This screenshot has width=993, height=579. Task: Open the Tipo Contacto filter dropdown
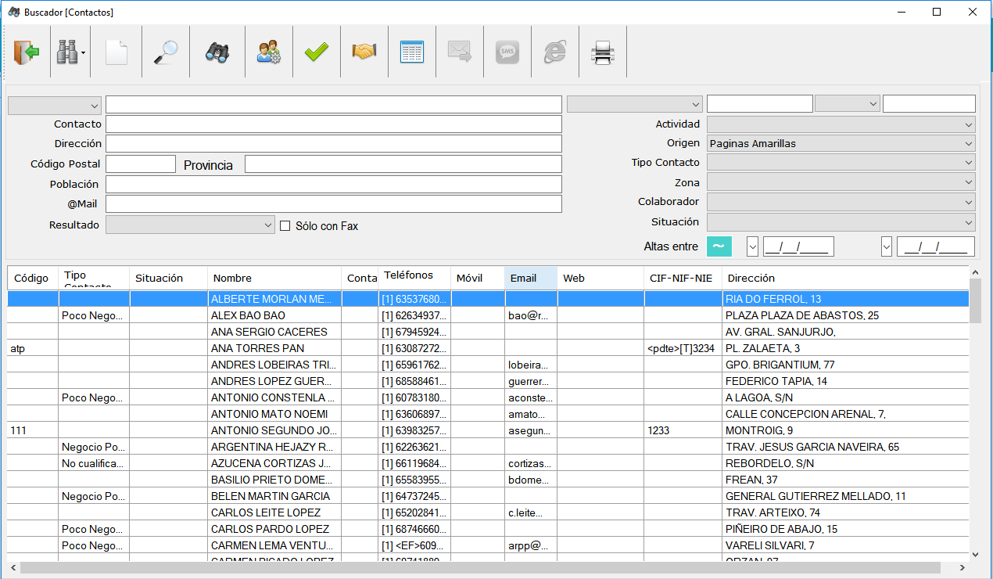tap(841, 162)
